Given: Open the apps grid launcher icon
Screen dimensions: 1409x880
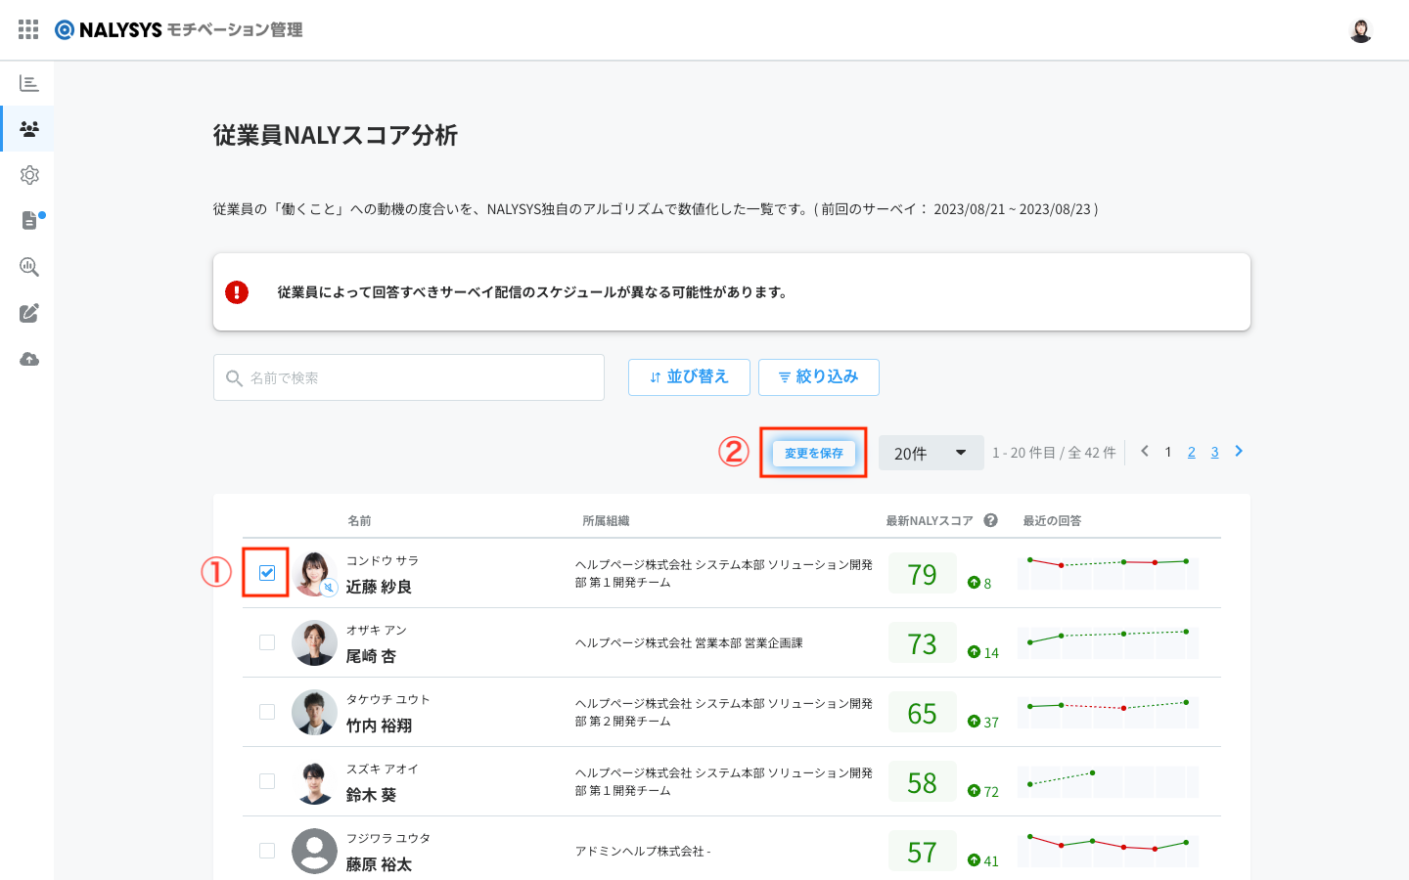Looking at the screenshot, I should pos(28,29).
